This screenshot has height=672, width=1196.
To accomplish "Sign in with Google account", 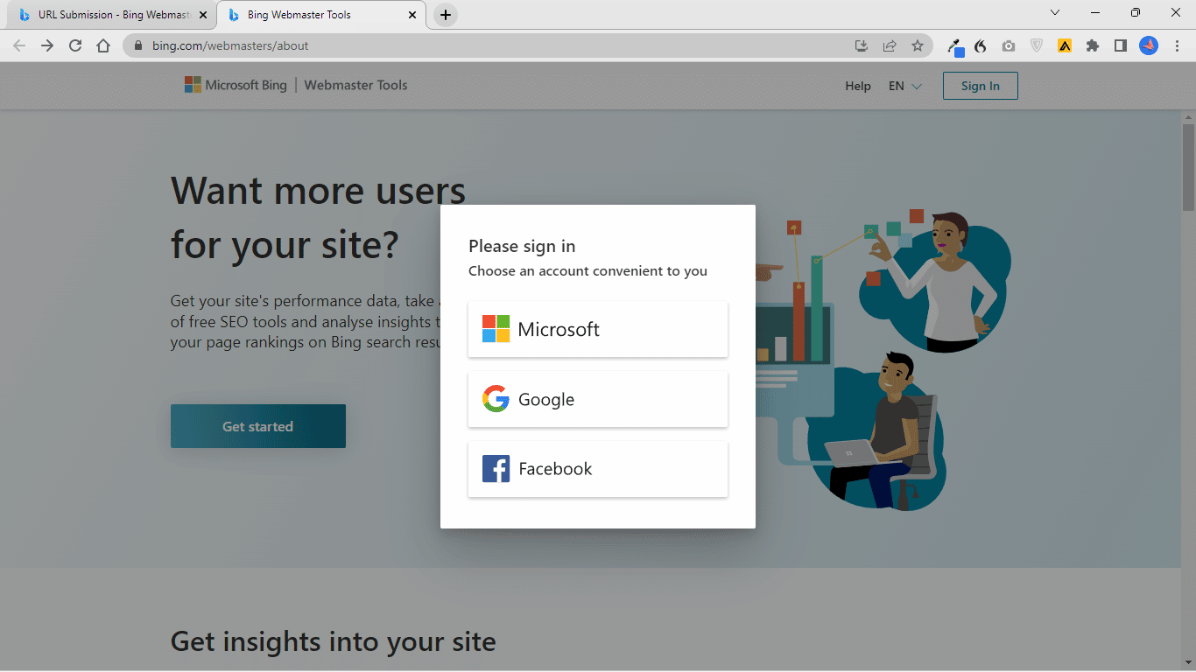I will pyautogui.click(x=598, y=399).
